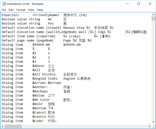The width and height of the screenshot is (156, 129).
Task: Click the translation '之下'
Action: (x=51, y=96)
